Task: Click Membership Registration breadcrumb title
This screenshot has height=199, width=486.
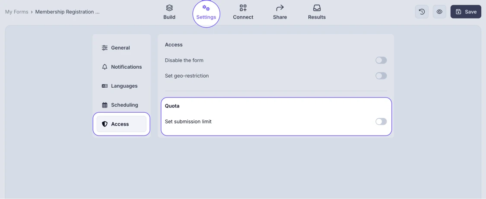Action: (67, 12)
